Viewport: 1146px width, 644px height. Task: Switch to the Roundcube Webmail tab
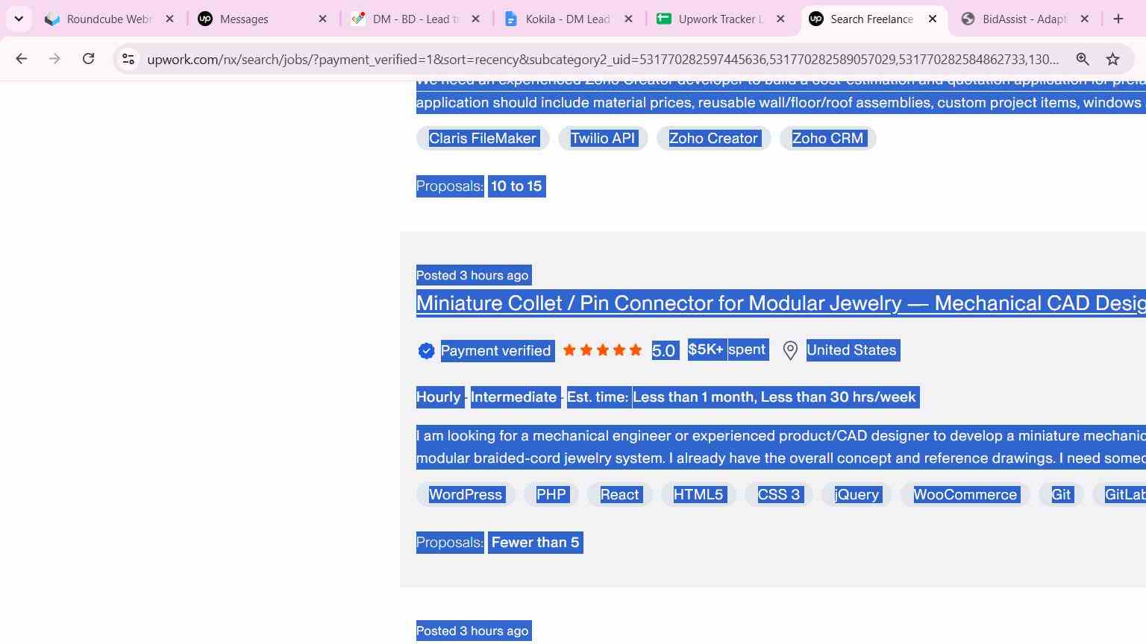click(109, 19)
